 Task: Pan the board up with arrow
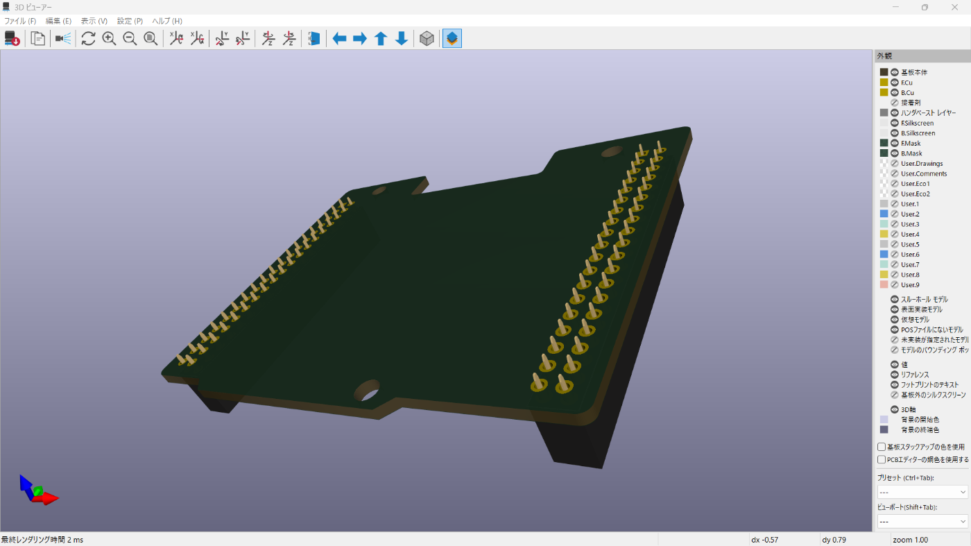pos(381,39)
